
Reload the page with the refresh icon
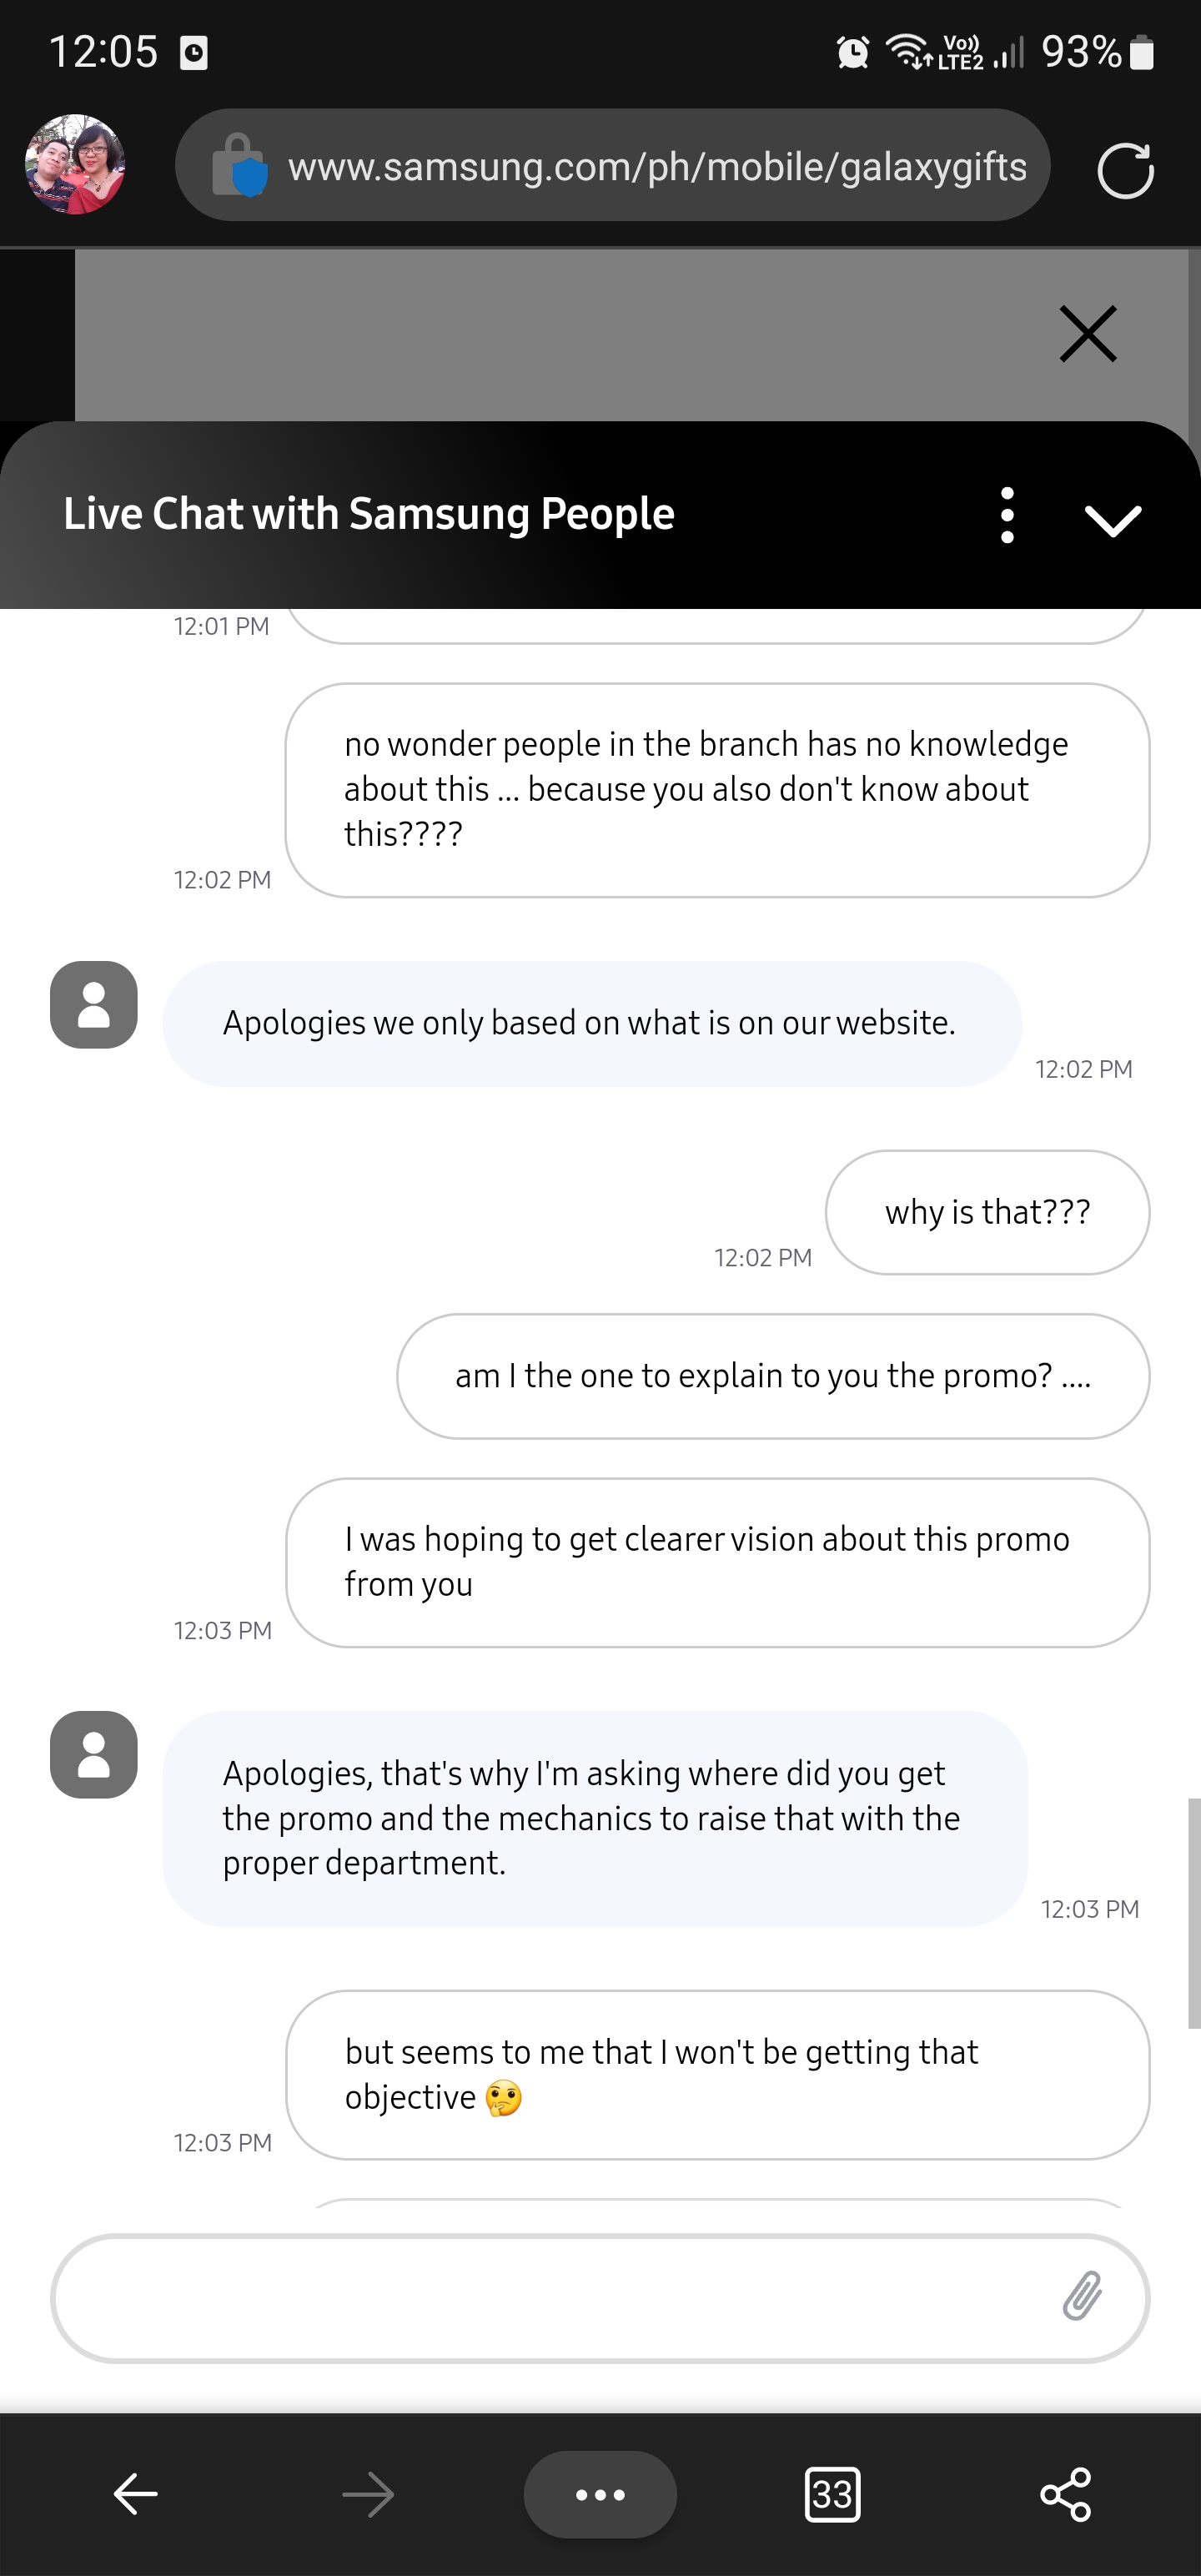tap(1125, 171)
